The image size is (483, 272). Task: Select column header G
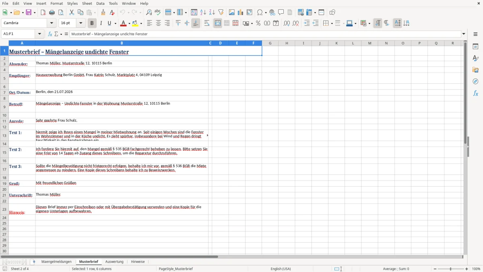(270, 43)
